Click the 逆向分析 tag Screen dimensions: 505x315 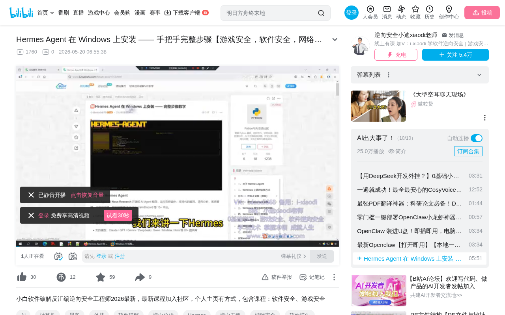(x=163, y=315)
